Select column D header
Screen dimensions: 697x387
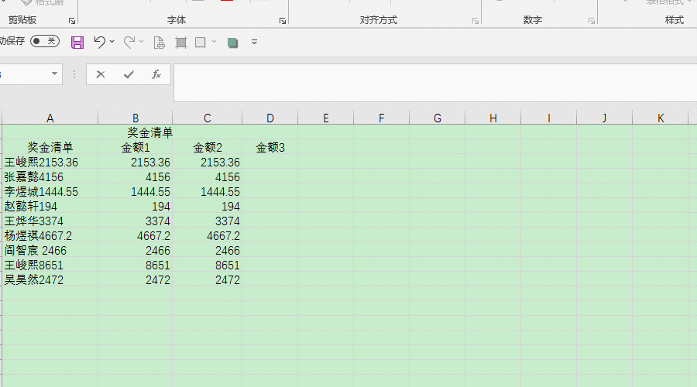pyautogui.click(x=270, y=118)
